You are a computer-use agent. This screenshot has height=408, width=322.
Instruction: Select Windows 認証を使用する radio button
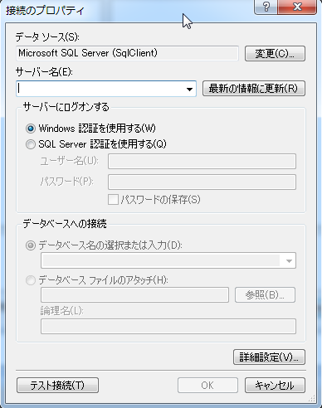[x=31, y=129]
